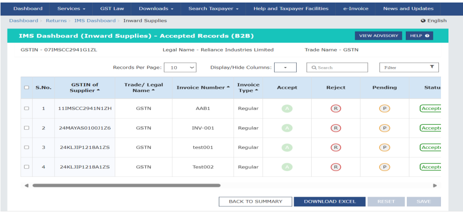
Task: Check the checkbox for row 1
Action: 27,108
